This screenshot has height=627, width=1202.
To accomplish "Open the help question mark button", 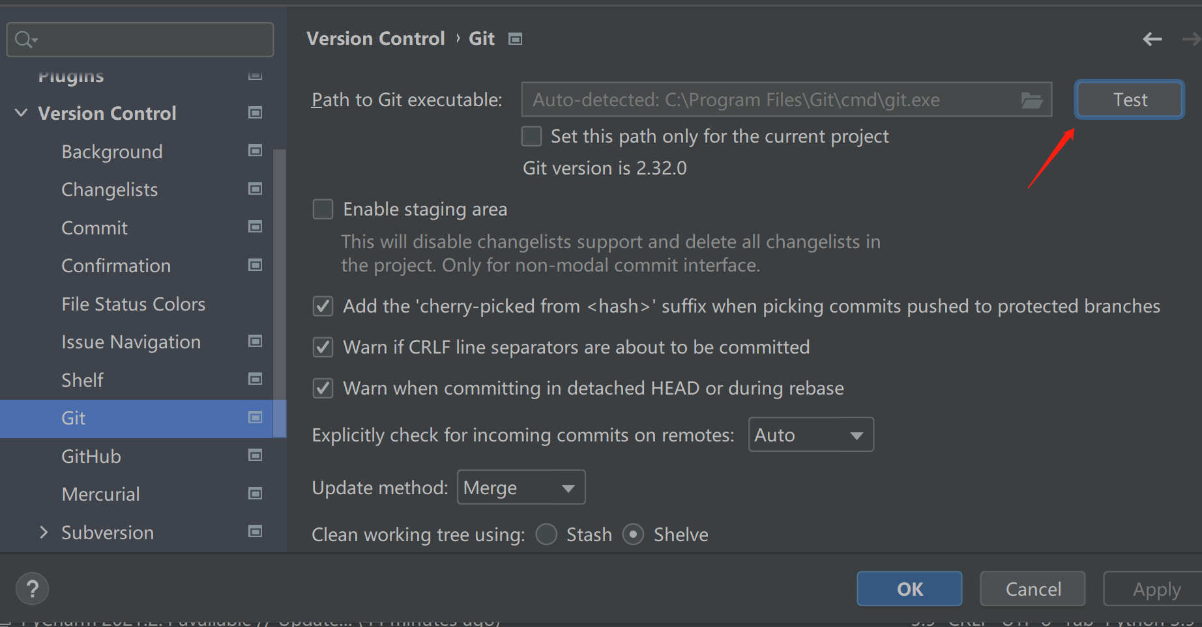I will (32, 589).
